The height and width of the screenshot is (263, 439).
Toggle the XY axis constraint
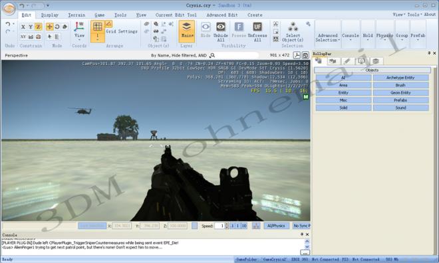tap(23, 37)
